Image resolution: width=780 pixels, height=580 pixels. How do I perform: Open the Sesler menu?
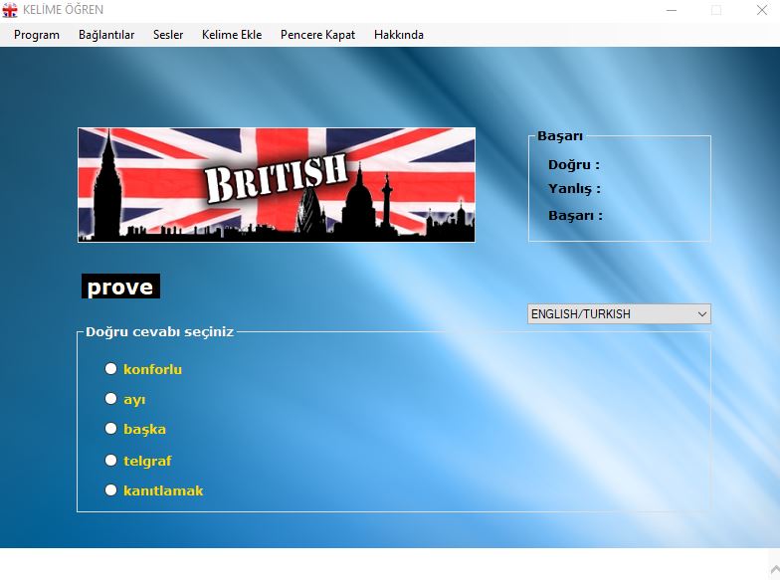coord(168,35)
